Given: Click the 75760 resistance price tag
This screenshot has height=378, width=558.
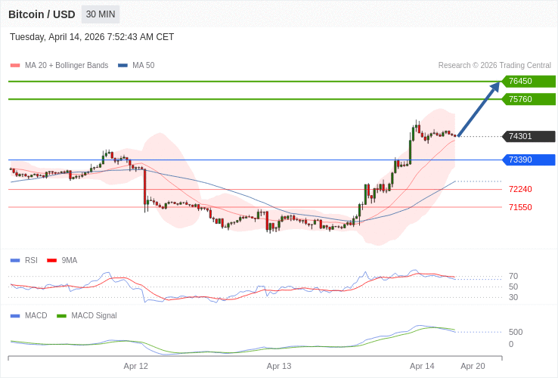Looking at the screenshot, I should 529,99.
